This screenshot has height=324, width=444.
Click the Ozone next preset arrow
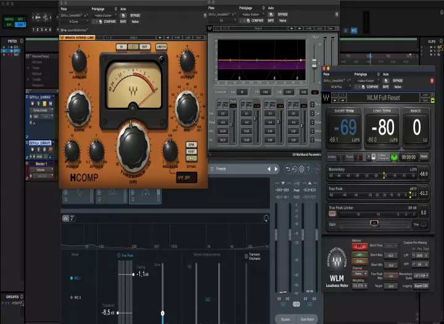coord(276,169)
